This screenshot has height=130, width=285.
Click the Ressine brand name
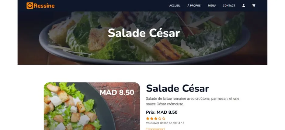coord(44,6)
